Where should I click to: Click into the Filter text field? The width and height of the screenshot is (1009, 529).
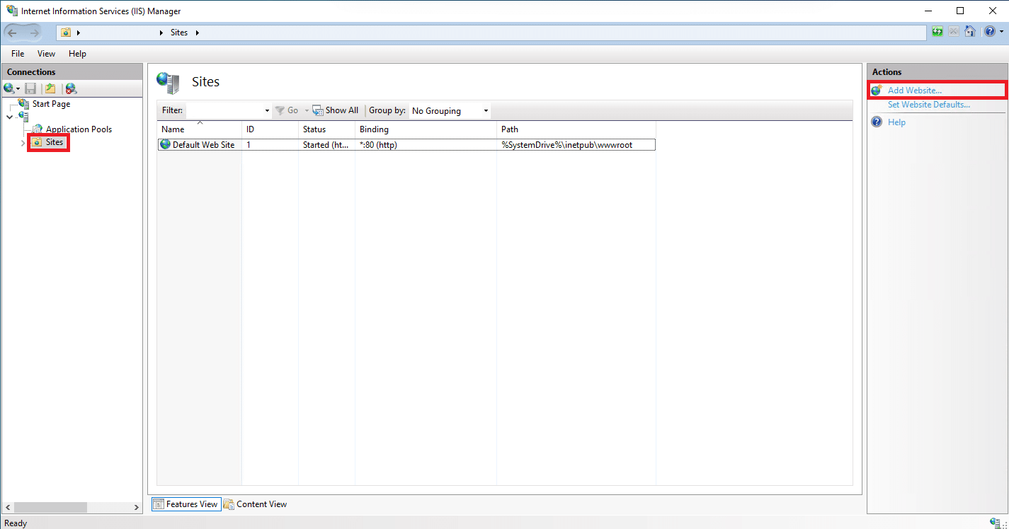224,110
